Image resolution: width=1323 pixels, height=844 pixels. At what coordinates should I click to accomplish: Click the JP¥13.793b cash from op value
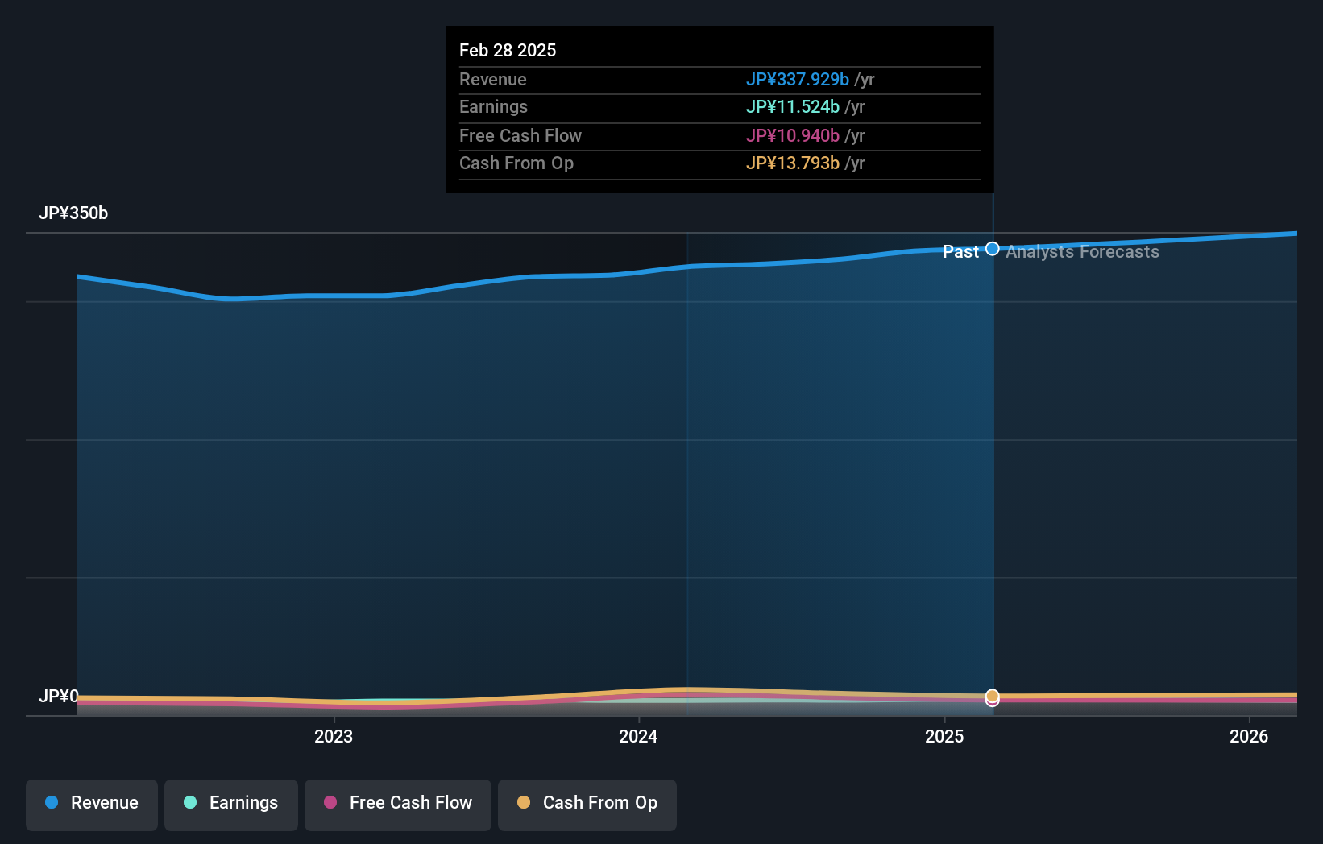coord(793,163)
